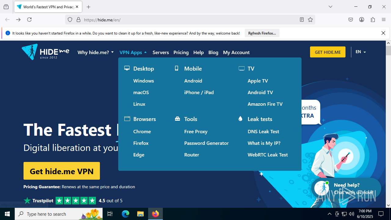Image resolution: width=391 pixels, height=220 pixels.
Task: Open the Password Generator tool
Action: pyautogui.click(x=206, y=143)
